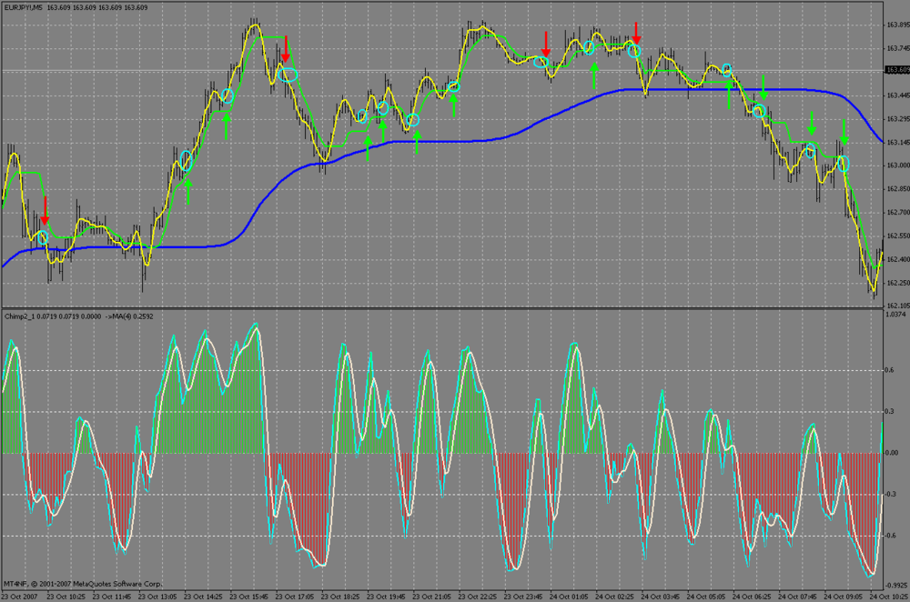The height and width of the screenshot is (602, 910).
Task: Click the leftmost red sell arrow
Action: [45, 211]
